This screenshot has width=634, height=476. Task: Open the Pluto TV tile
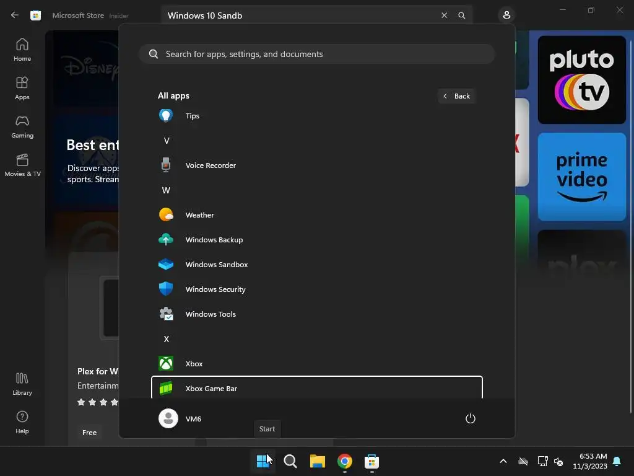581,80
